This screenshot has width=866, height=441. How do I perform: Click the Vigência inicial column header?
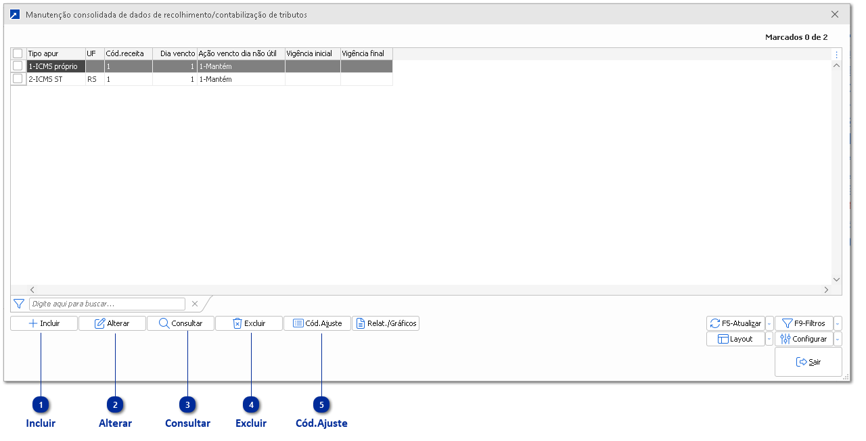pos(313,53)
